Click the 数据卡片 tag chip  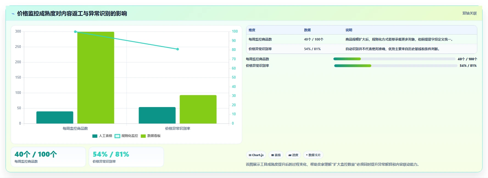[x=313, y=155]
